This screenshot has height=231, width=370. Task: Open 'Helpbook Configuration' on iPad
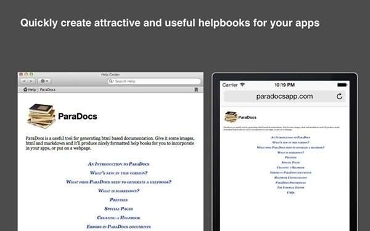290,177
